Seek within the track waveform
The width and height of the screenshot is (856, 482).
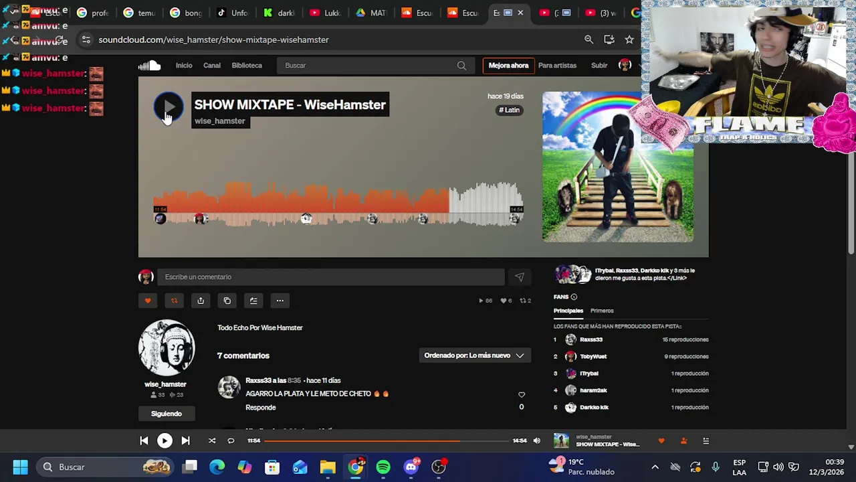click(x=338, y=204)
